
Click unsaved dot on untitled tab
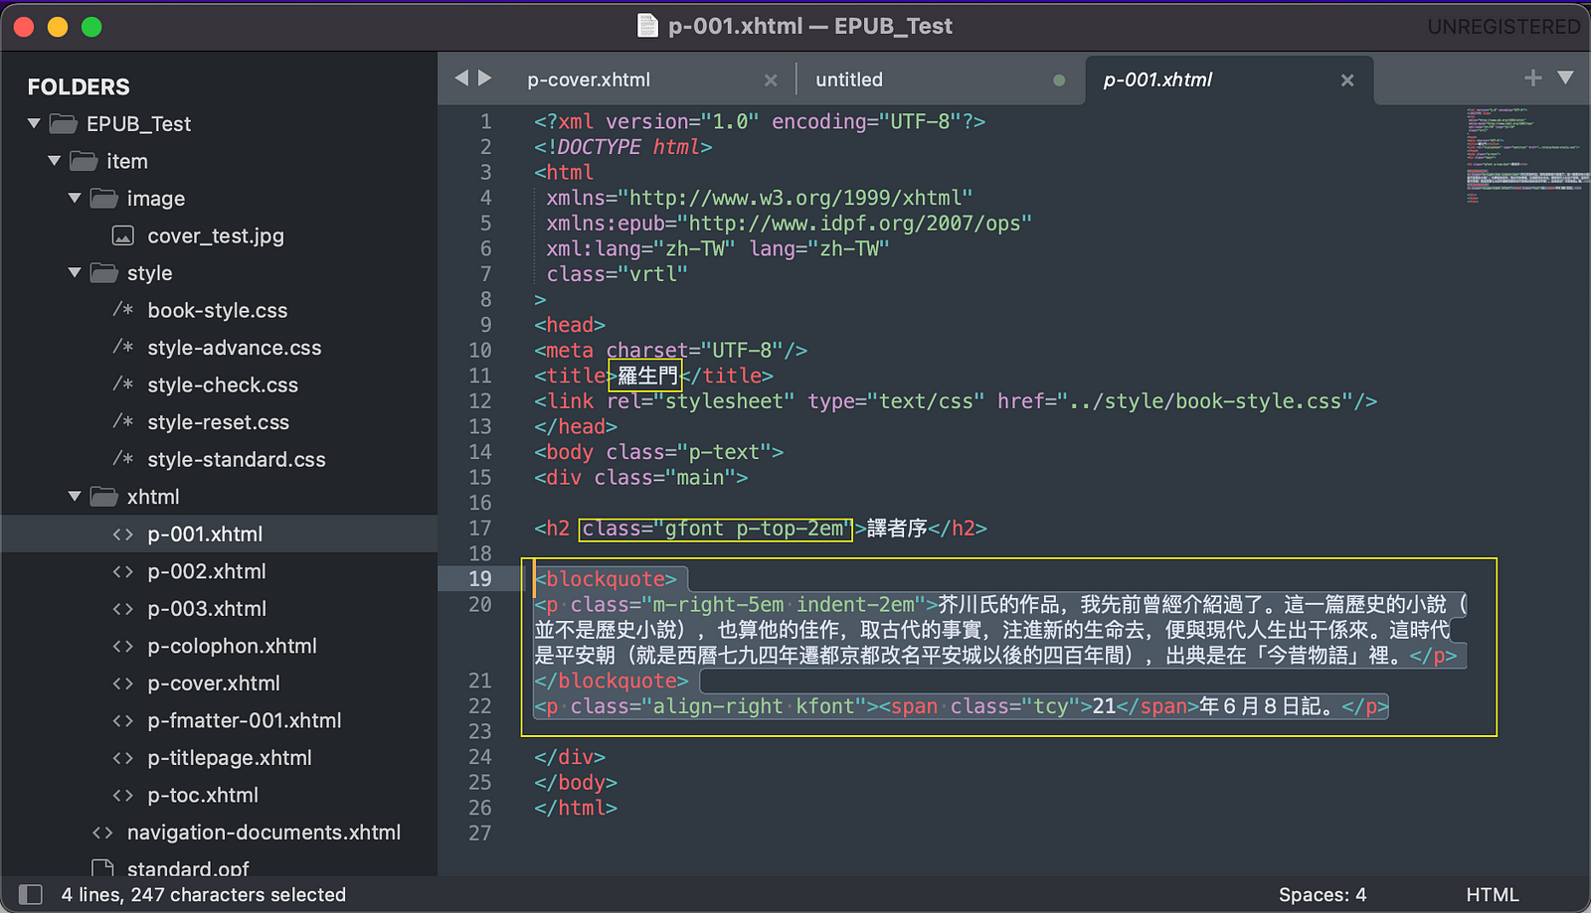point(1059,80)
